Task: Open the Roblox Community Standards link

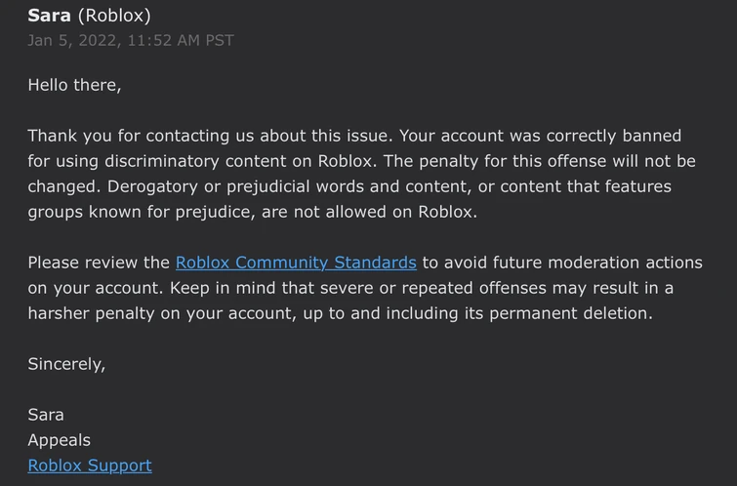Action: (296, 263)
